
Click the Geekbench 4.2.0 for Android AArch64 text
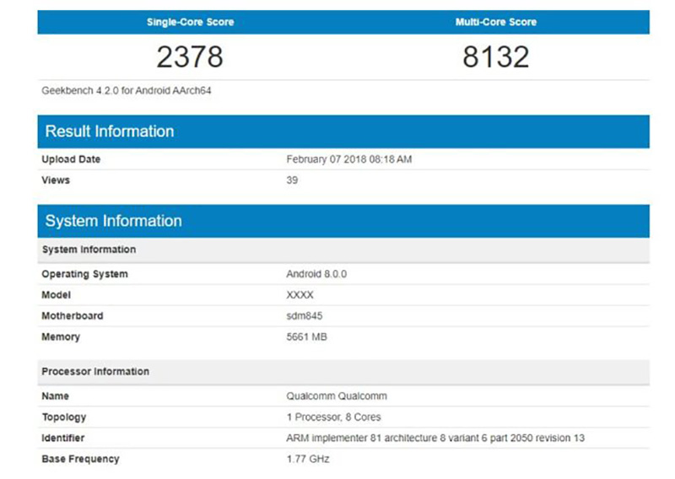point(126,90)
